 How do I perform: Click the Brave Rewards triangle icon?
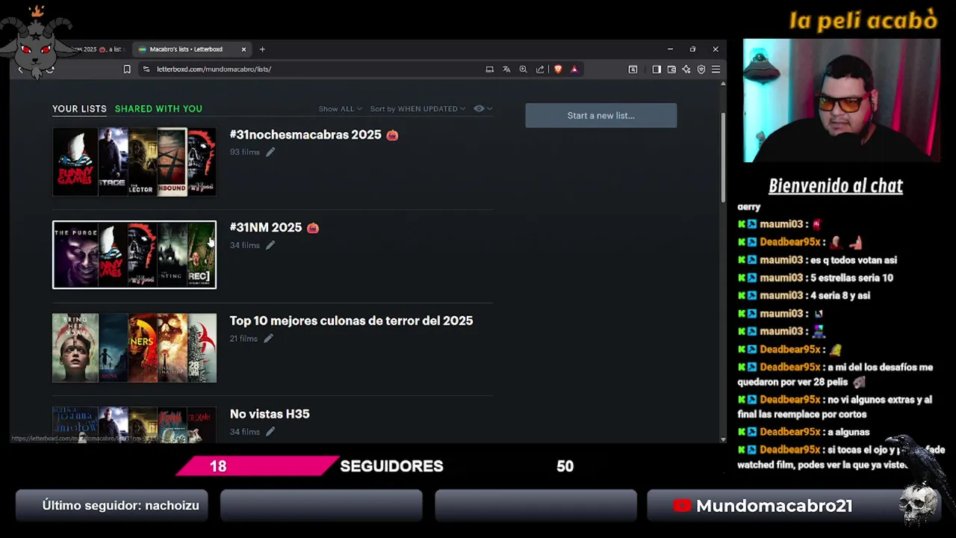tap(574, 69)
